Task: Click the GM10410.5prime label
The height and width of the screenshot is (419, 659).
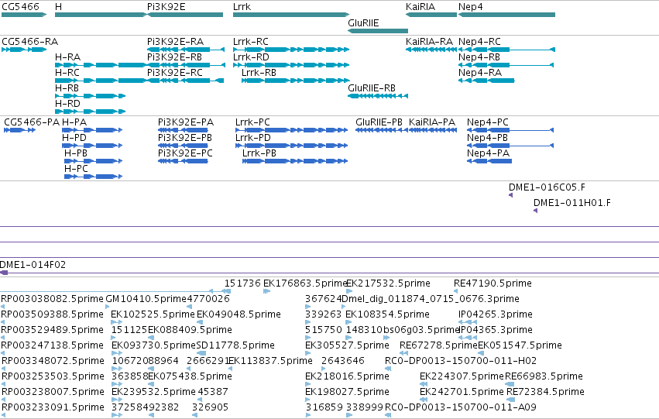Action: click(146, 299)
